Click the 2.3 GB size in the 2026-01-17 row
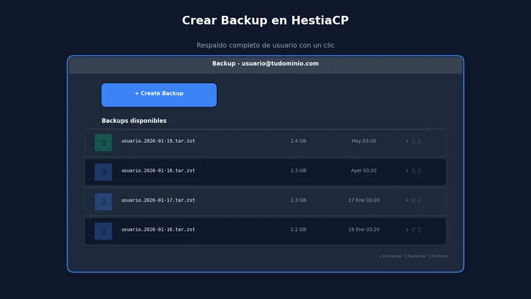This screenshot has height=299, width=531. [298, 200]
